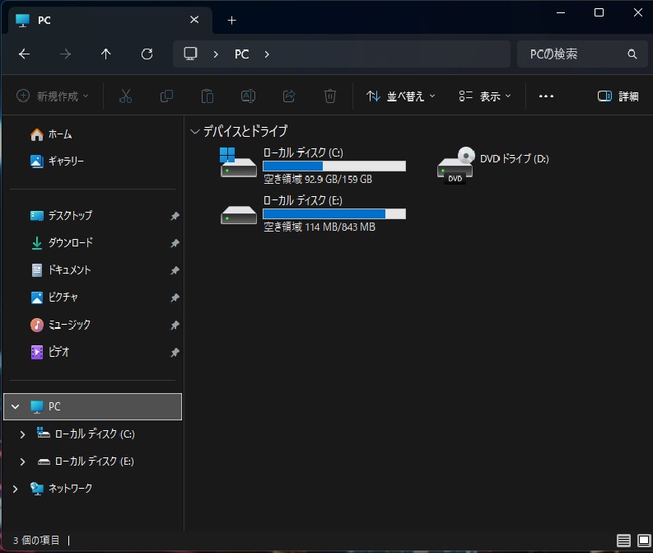Go forward with the right arrow
Image resolution: width=653 pixels, height=553 pixels.
(65, 54)
